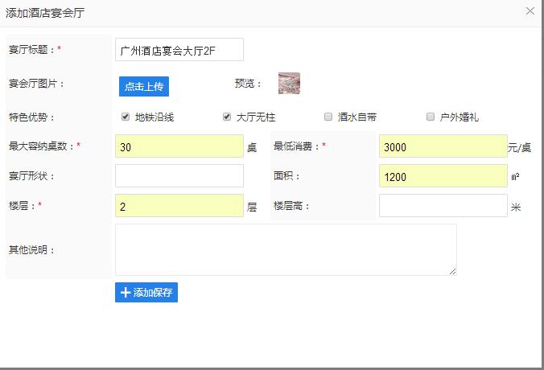Disable the 大厅无柱 option
Screen dimensions: 544x370
coord(227,117)
